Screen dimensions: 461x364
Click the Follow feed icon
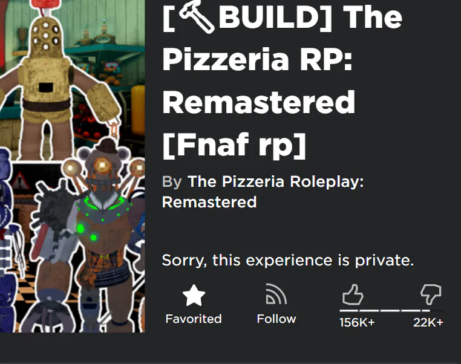[276, 294]
